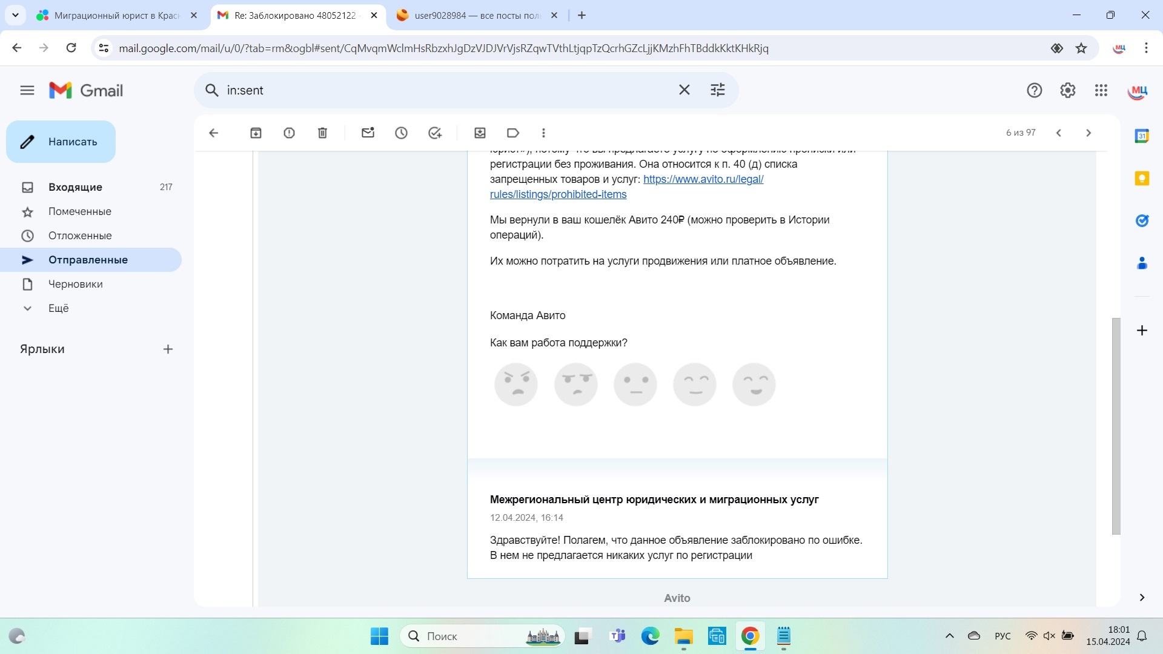Screen dimensions: 1163x654
Task: Go back to Sent list
Action: 213,133
